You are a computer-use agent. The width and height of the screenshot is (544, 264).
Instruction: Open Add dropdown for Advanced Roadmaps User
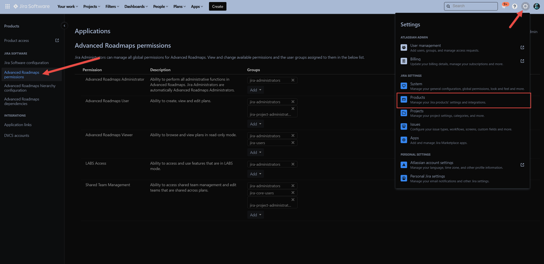click(255, 124)
